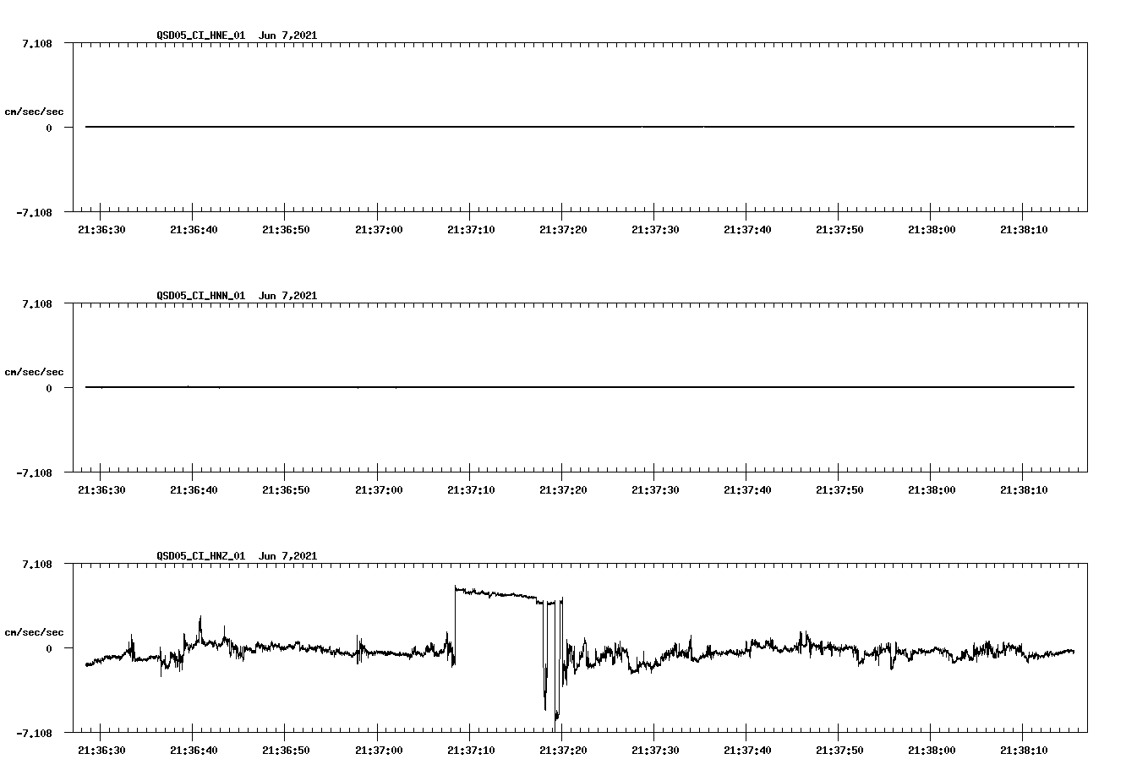Click the 7.108 maximum label on HNN plot

pos(37,303)
